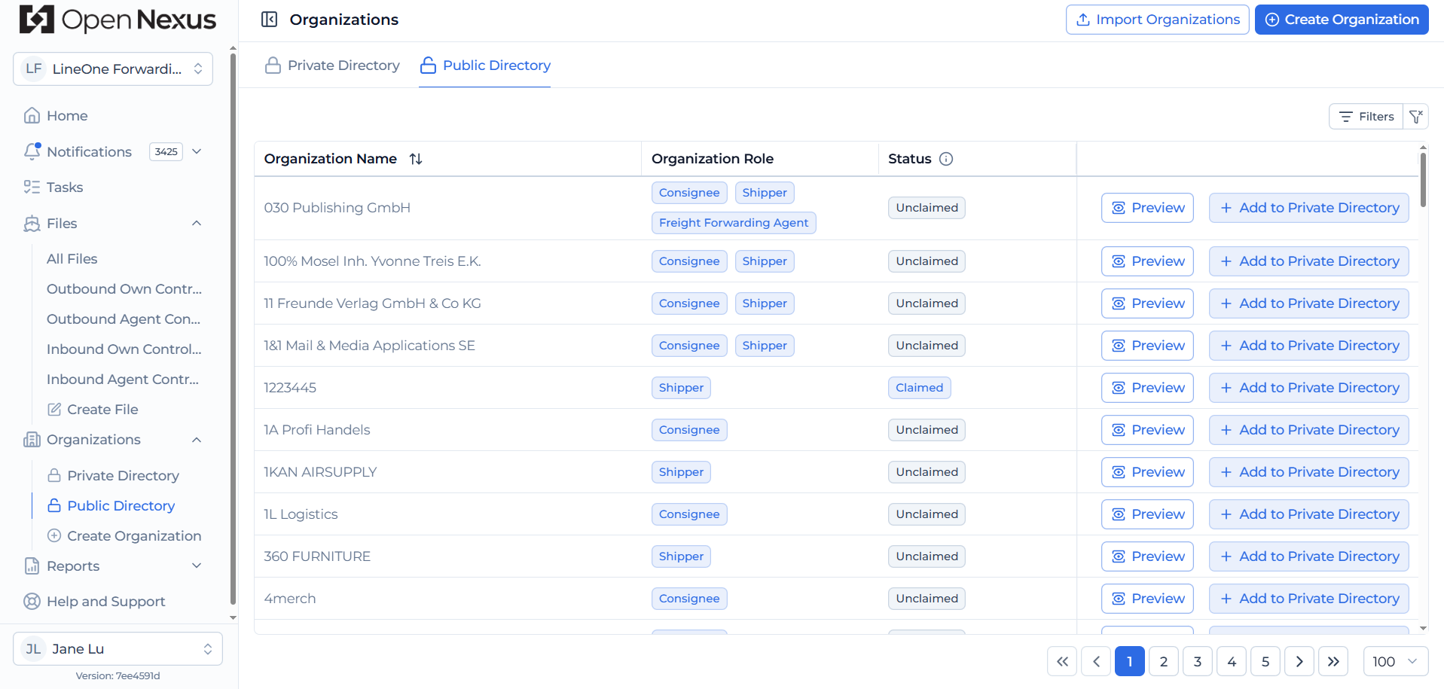The height and width of the screenshot is (689, 1444).
Task: Collapse the Files section chevron
Action: coord(197,224)
